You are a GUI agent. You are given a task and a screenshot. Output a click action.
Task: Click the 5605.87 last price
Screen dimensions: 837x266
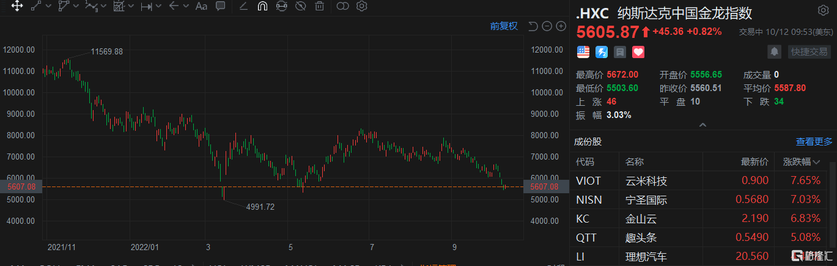[607, 31]
